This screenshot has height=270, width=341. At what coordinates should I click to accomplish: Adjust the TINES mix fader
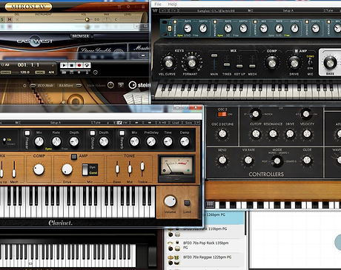point(227,64)
